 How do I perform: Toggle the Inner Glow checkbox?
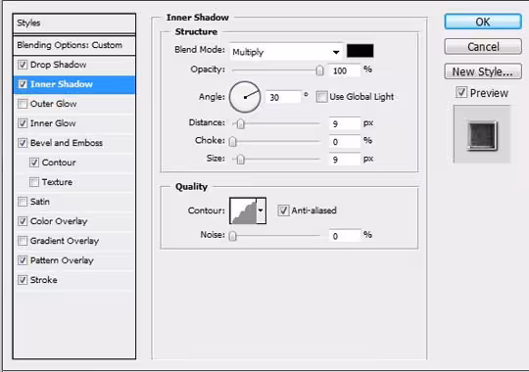click(23, 123)
